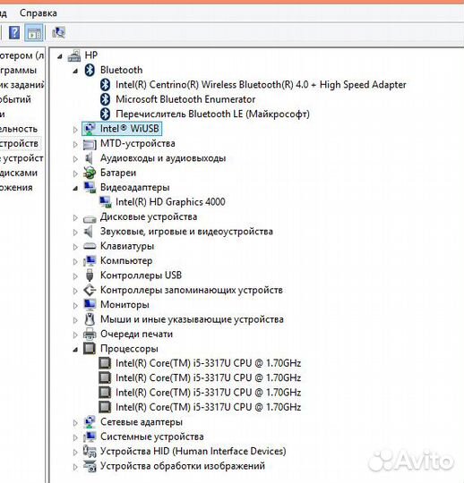Select Перечислитель Bluetooth LE (Майкрософт)
The height and width of the screenshot is (483, 464).
point(212,114)
